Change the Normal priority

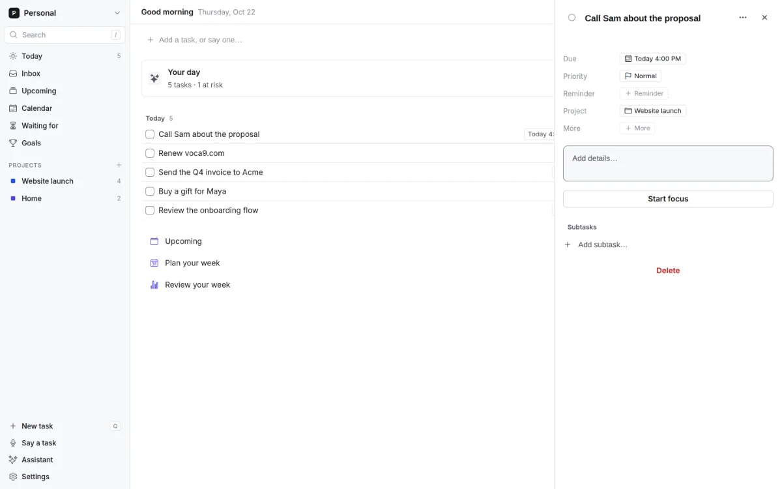[641, 76]
